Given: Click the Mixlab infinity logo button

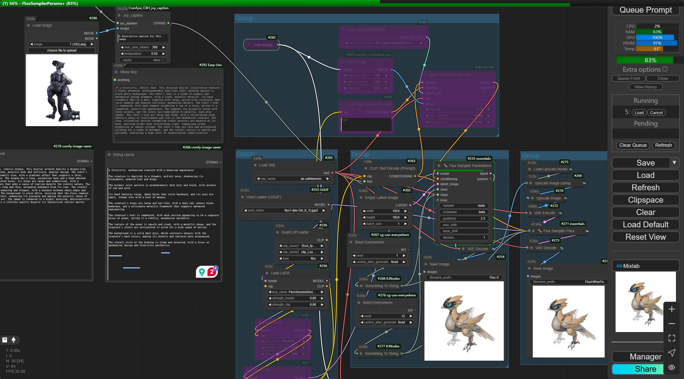Looking at the screenshot, I should tap(619, 266).
